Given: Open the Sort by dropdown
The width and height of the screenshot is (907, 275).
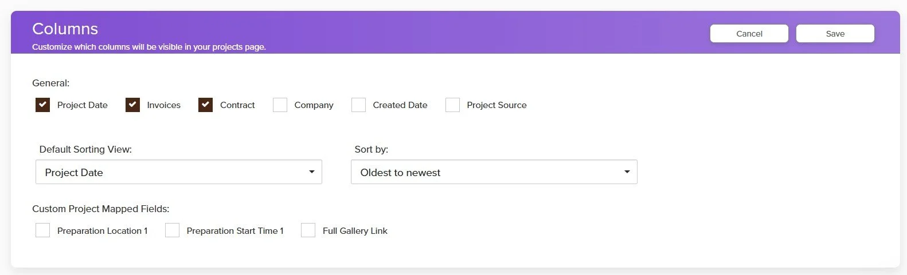Looking at the screenshot, I should pyautogui.click(x=494, y=172).
